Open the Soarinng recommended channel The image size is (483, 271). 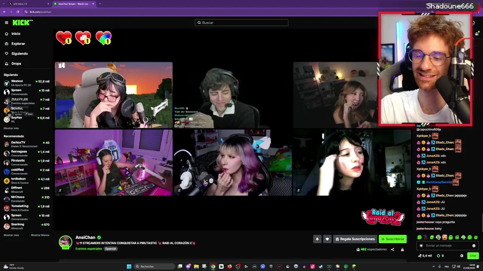click(26, 226)
